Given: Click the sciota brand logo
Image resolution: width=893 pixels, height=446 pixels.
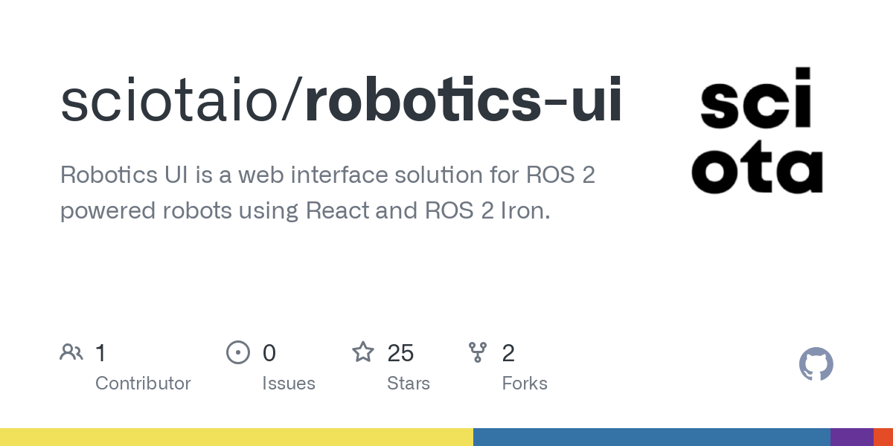Looking at the screenshot, I should pyautogui.click(x=757, y=132).
